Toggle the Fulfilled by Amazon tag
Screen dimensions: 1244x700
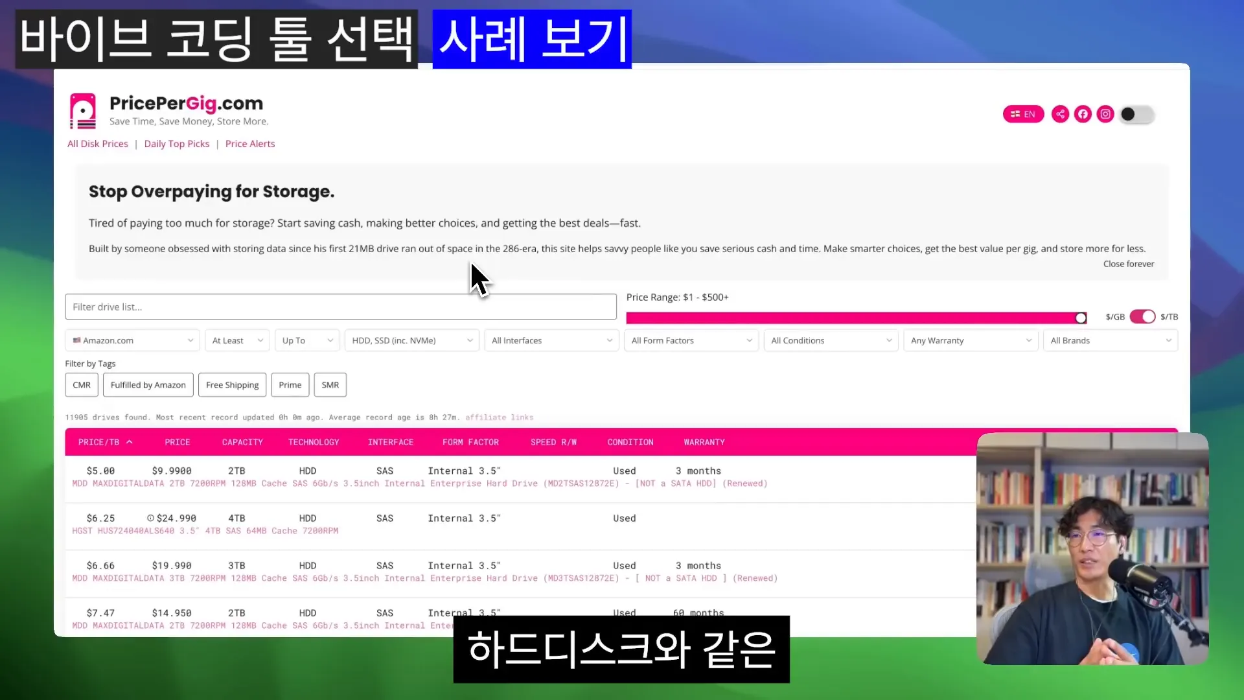click(x=148, y=385)
